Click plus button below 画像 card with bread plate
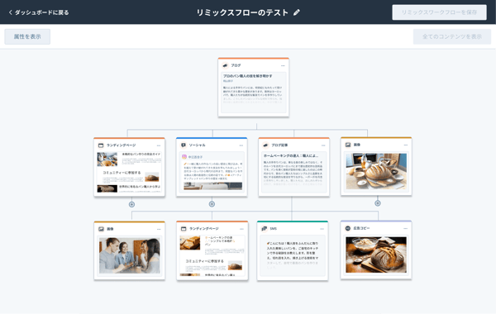The height and width of the screenshot is (314, 496). pyautogui.click(x=378, y=203)
